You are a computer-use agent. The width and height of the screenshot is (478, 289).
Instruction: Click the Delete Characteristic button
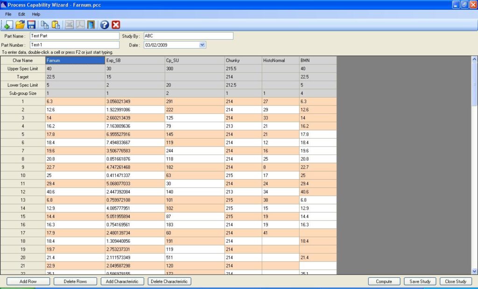click(x=169, y=282)
